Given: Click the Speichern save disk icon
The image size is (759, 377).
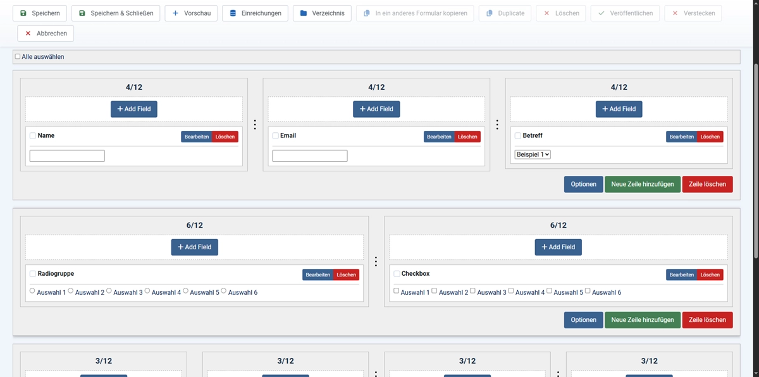Looking at the screenshot, I should point(23,13).
